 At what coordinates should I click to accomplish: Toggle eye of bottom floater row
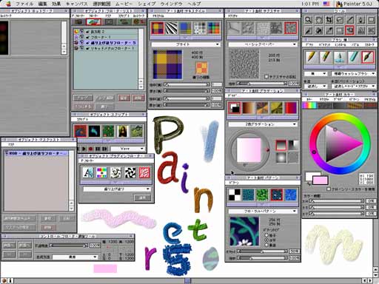(x=82, y=48)
